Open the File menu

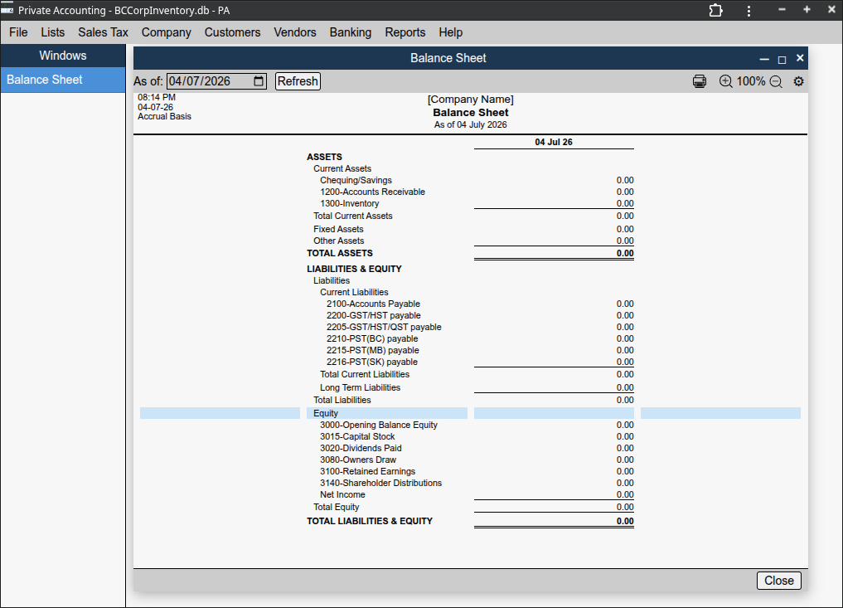tap(18, 32)
